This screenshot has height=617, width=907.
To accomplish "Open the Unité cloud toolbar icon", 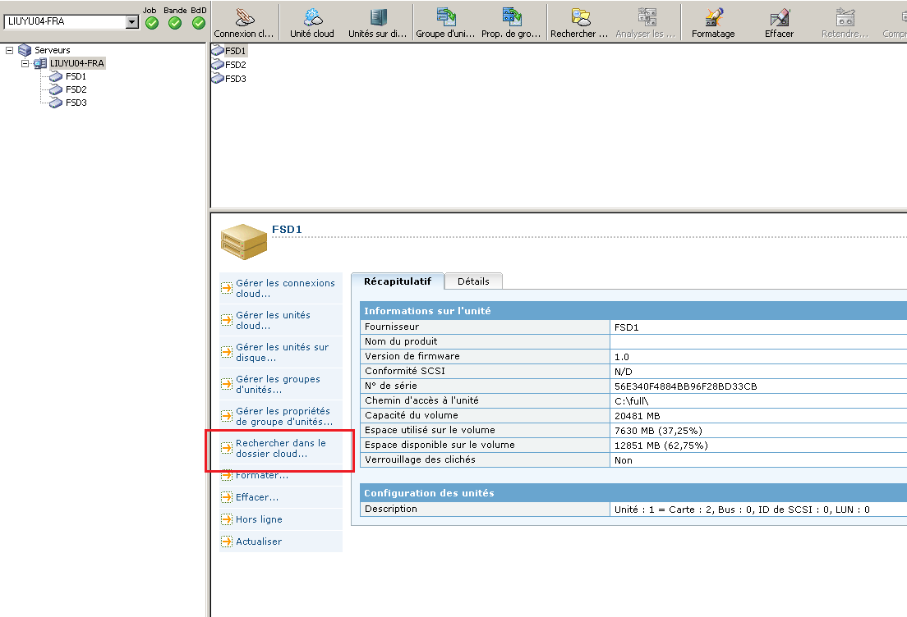I will (x=312, y=22).
